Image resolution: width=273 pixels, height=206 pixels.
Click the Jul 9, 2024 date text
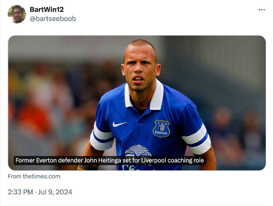tap(55, 192)
